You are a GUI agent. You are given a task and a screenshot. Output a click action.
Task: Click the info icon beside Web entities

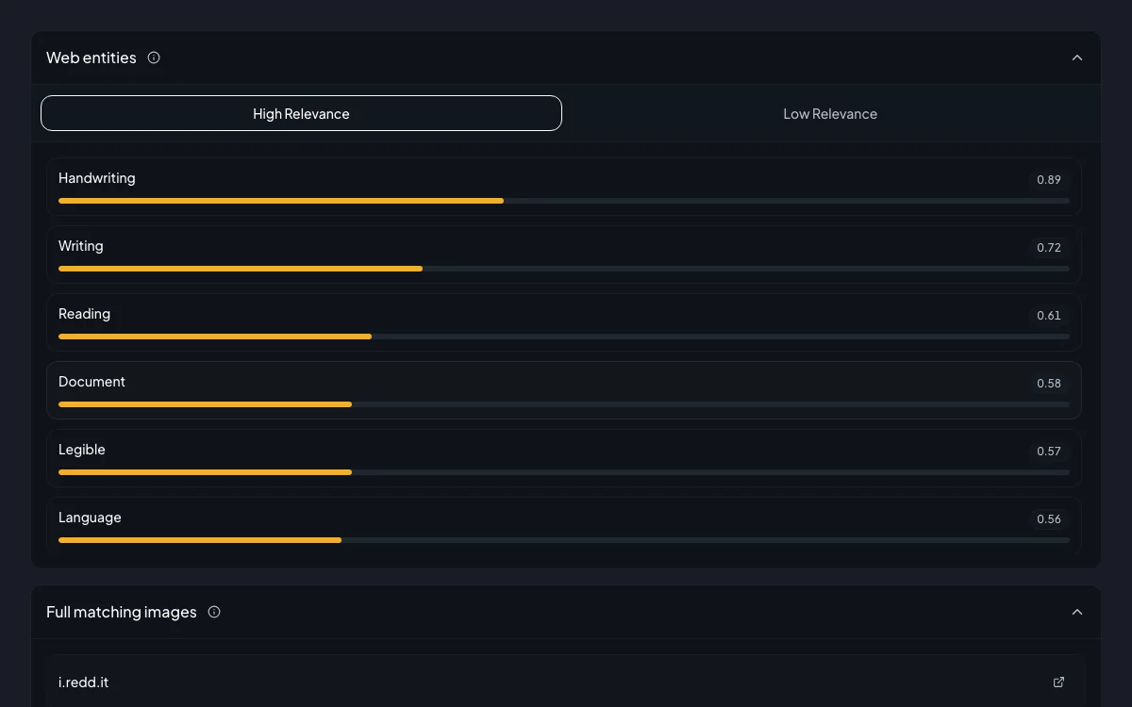154,58
